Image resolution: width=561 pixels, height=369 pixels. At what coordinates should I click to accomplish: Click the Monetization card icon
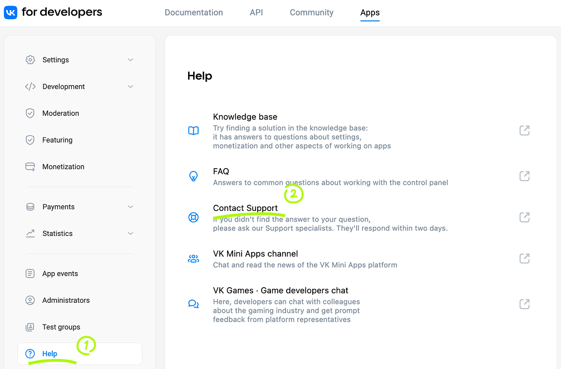coord(30,167)
